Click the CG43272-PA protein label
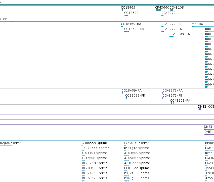Viewport: 214px width, 182px height. tap(173, 90)
